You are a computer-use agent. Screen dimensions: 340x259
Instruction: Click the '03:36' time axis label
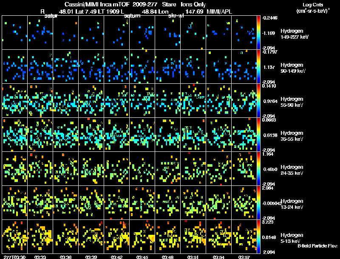66,257
